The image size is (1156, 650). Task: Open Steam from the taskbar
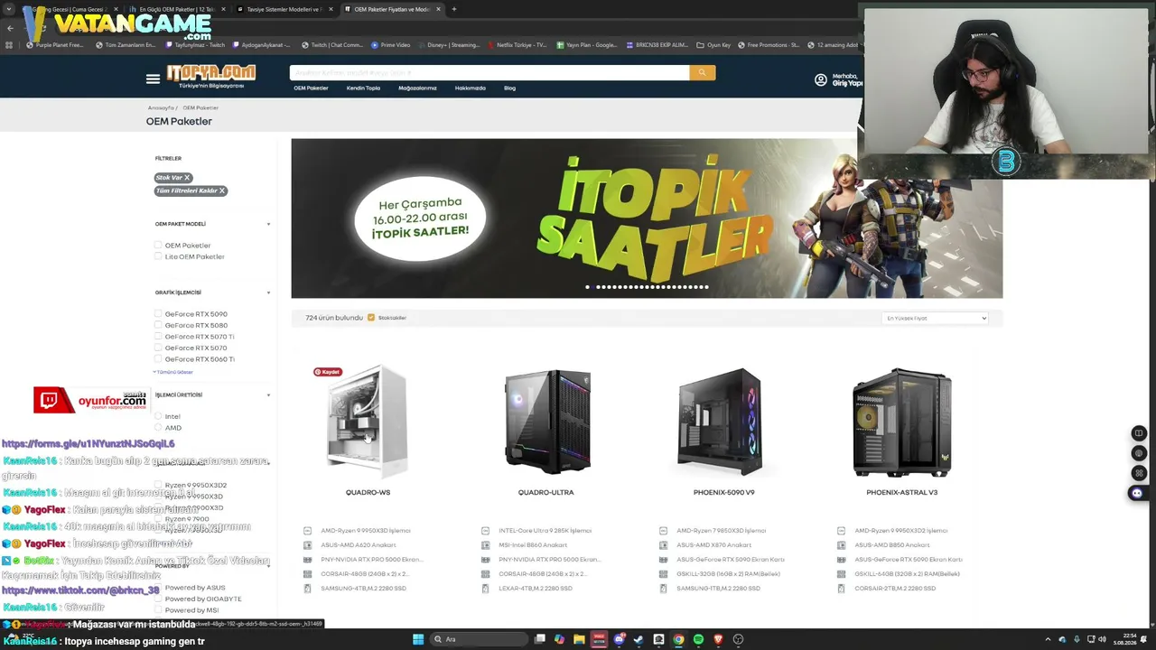coord(639,639)
